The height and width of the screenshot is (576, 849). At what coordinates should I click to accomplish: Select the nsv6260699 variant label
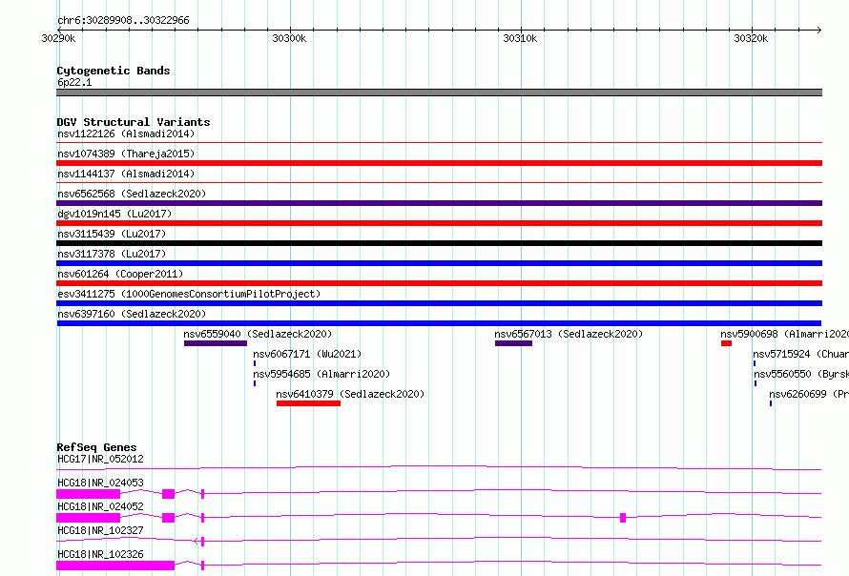pos(809,394)
